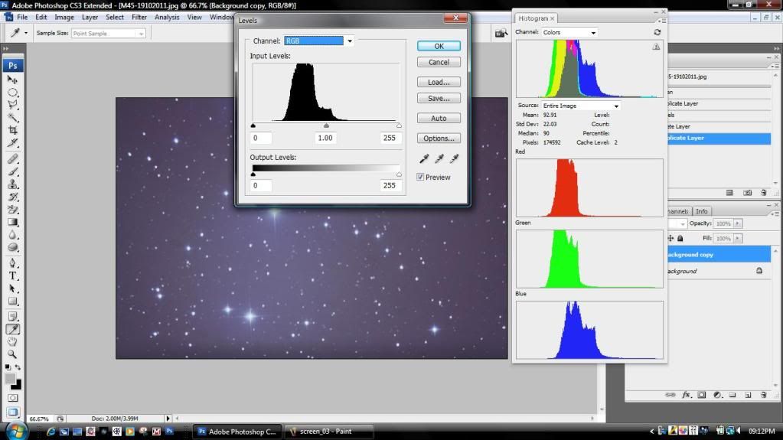Pick the black point eyedropper in Levels

click(424, 159)
